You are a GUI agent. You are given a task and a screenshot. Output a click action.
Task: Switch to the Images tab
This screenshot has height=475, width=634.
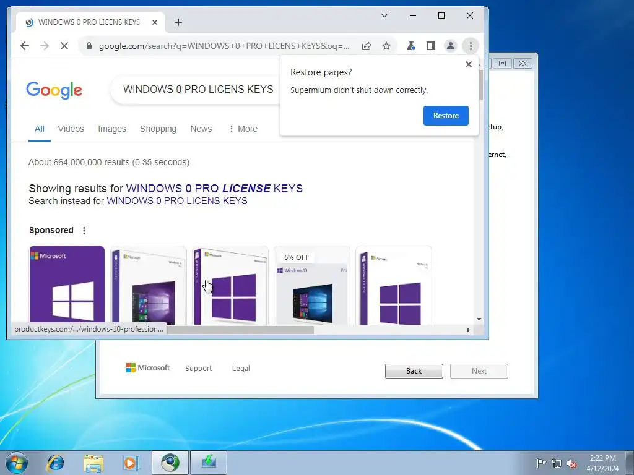coord(112,129)
